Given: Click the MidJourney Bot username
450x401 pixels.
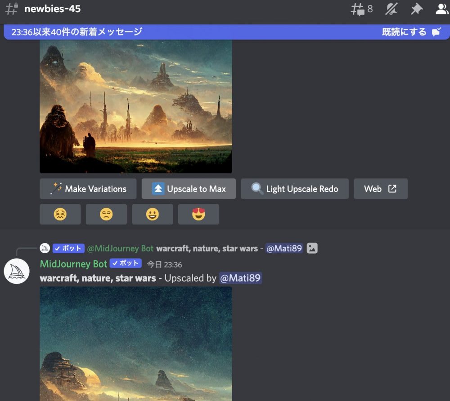Looking at the screenshot, I should pos(73,264).
